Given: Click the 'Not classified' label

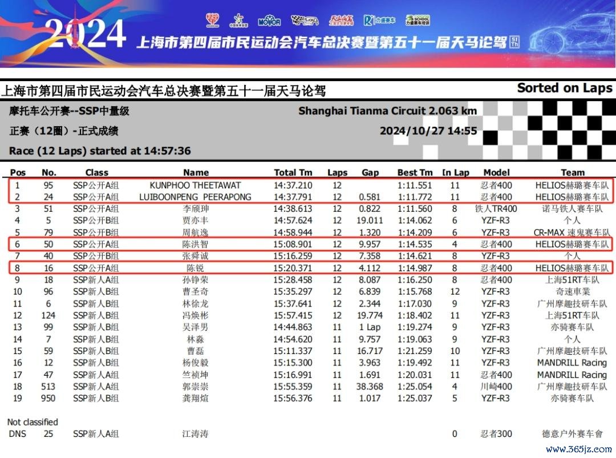Looking at the screenshot, I should (33, 422).
